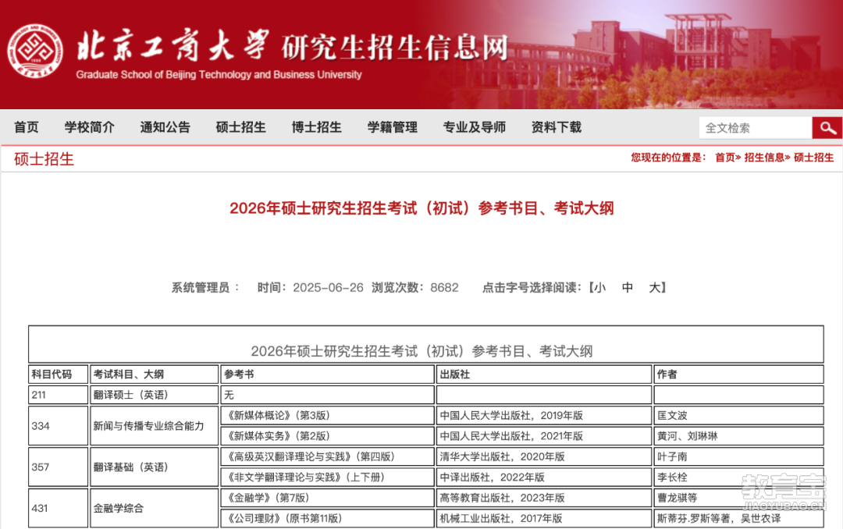Go to 通知公告 in navigation bar
Viewport: 843px width, 529px height.
(165, 127)
